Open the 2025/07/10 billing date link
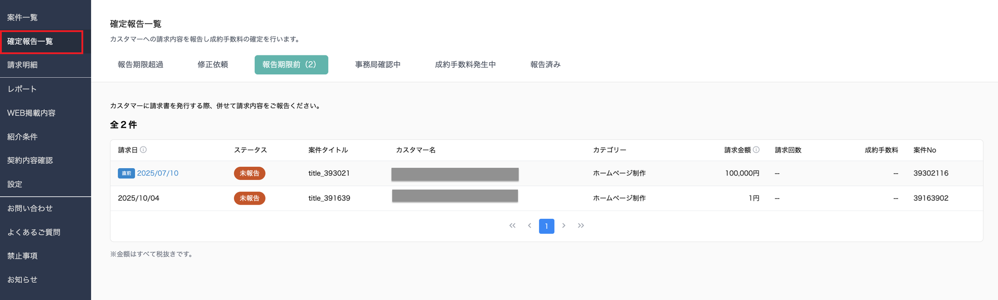The height and width of the screenshot is (300, 998). (157, 173)
